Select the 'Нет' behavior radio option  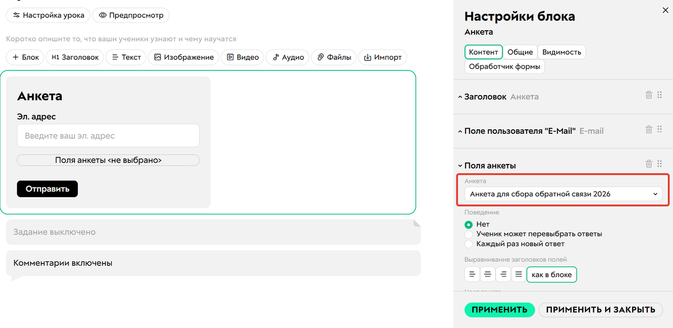point(469,224)
